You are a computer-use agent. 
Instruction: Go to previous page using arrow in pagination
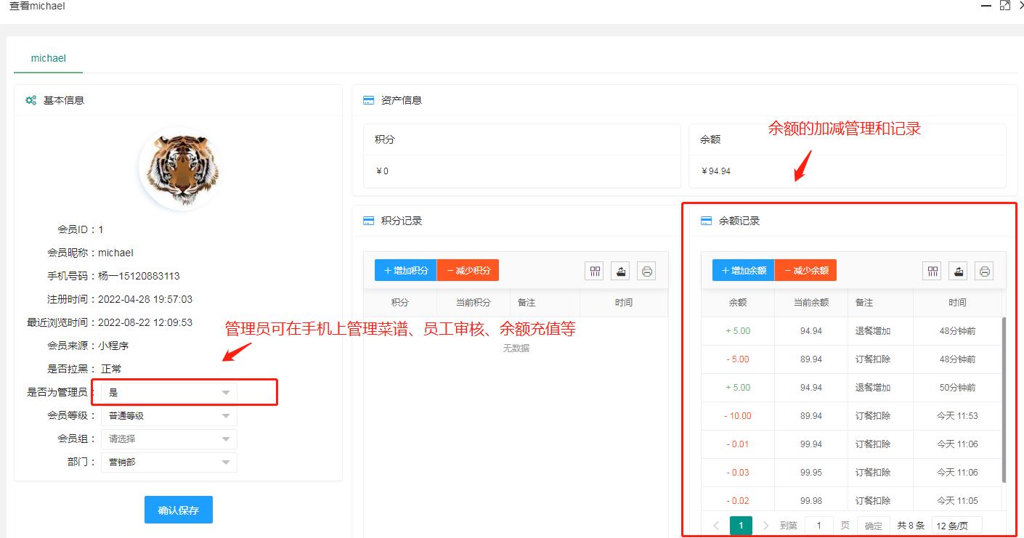716,526
